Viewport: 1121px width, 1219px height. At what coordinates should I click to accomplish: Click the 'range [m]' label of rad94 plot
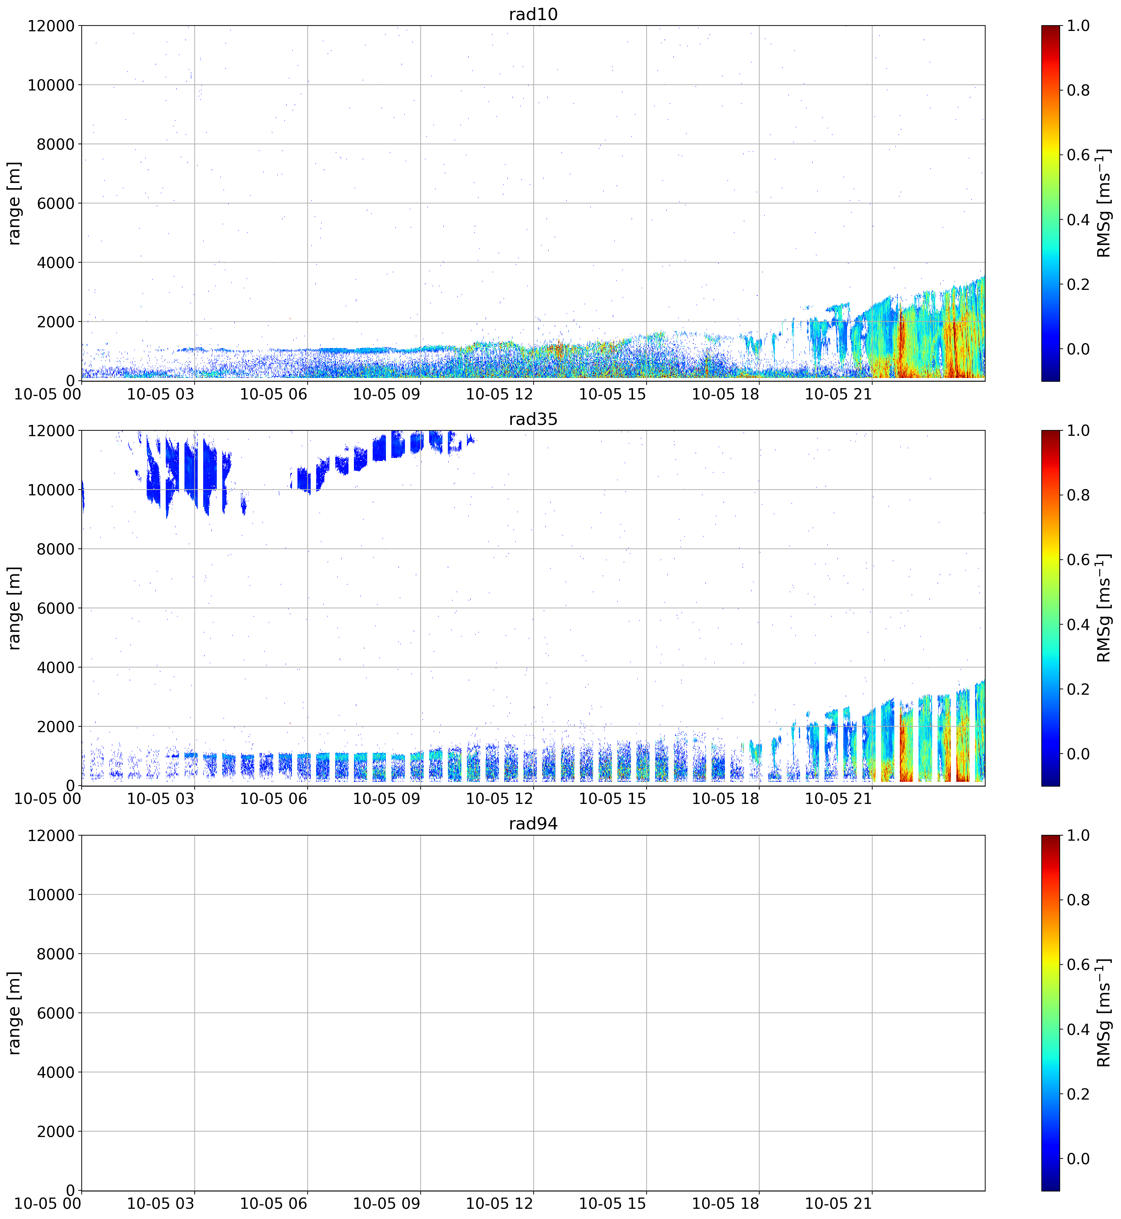(x=14, y=1013)
